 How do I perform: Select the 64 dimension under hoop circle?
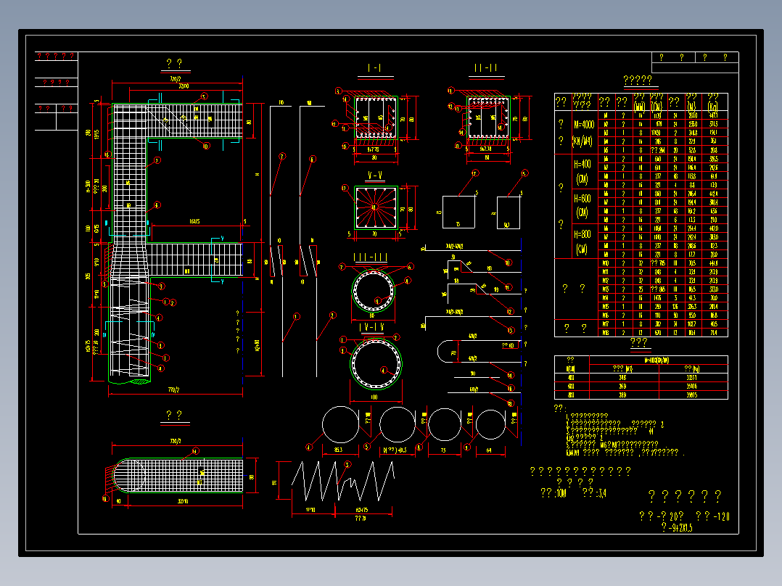(489, 450)
